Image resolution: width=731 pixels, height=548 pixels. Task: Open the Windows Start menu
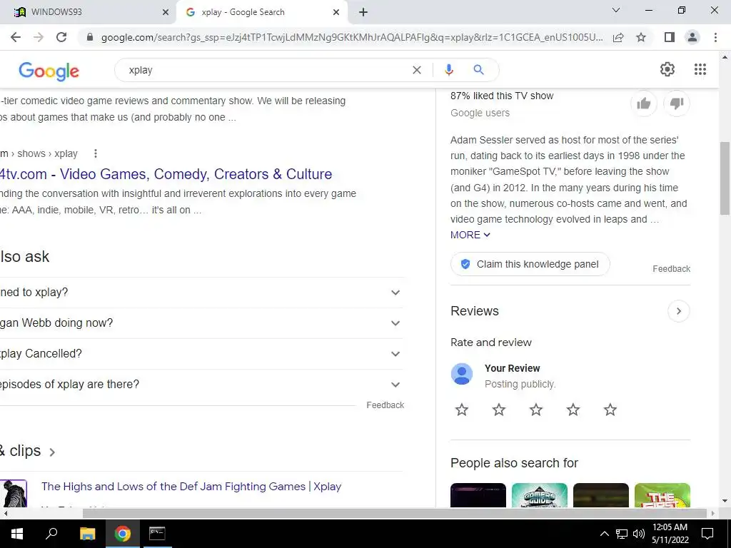click(x=17, y=534)
